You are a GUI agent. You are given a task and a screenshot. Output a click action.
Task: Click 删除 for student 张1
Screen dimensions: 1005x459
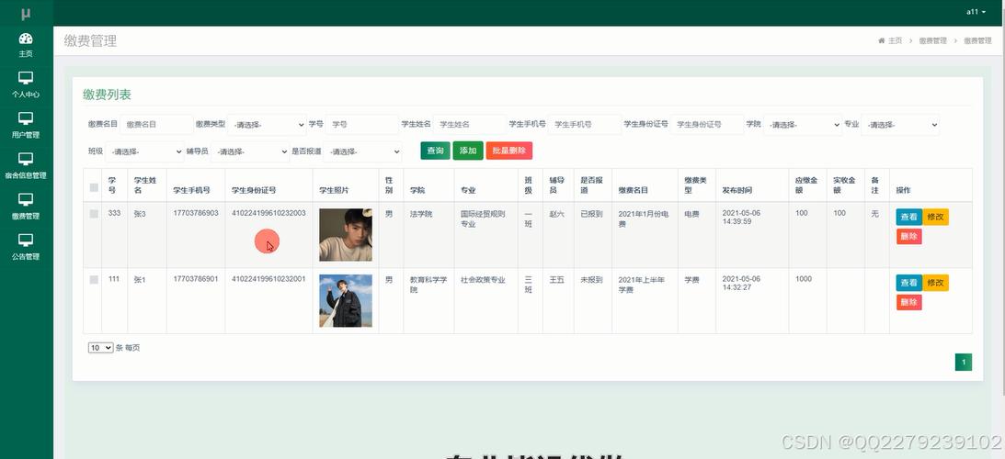[x=908, y=302]
